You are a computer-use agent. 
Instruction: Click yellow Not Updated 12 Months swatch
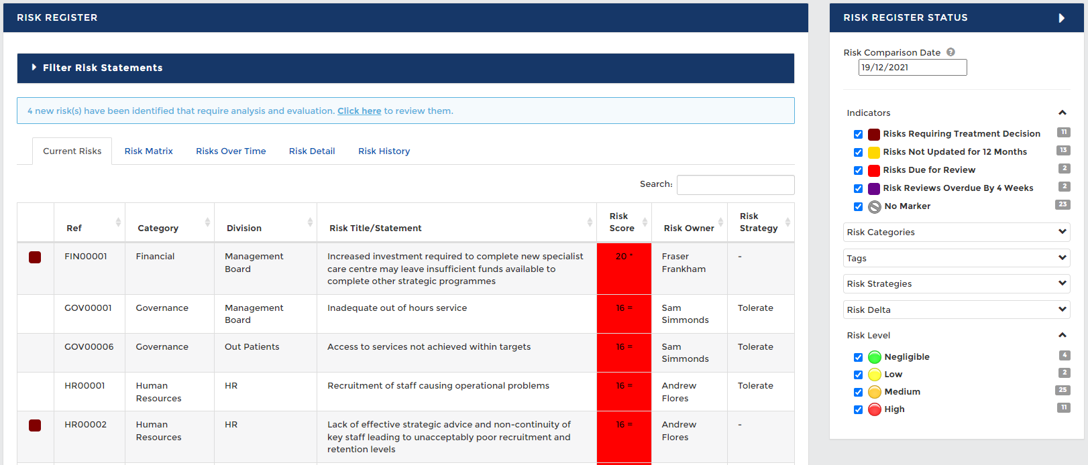[874, 153]
